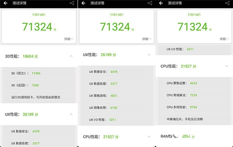Collapse 详细 under the middle screenshot's score
The width and height of the screenshot is (233, 147).
coord(146,39)
